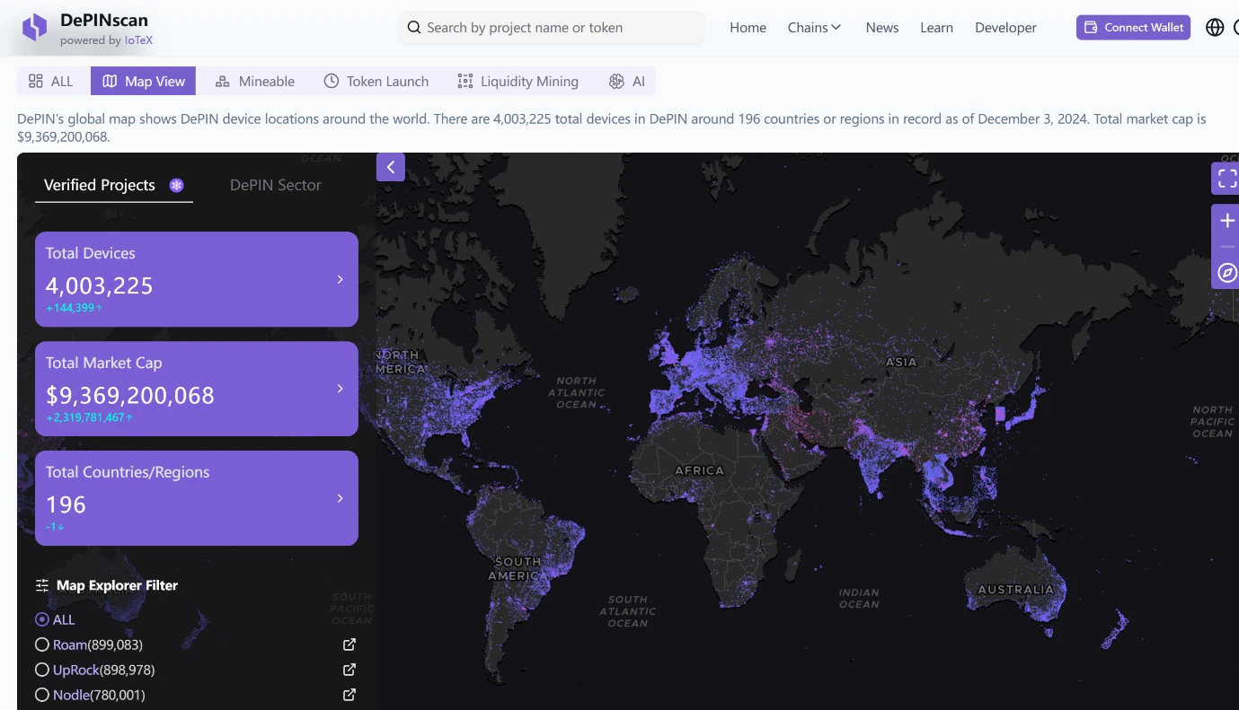The image size is (1239, 710).
Task: Enter fullscreen map mode
Action: 1226,179
